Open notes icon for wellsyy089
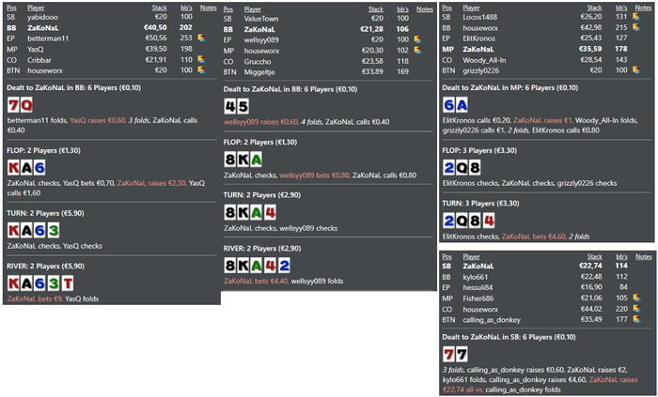 click(417, 39)
